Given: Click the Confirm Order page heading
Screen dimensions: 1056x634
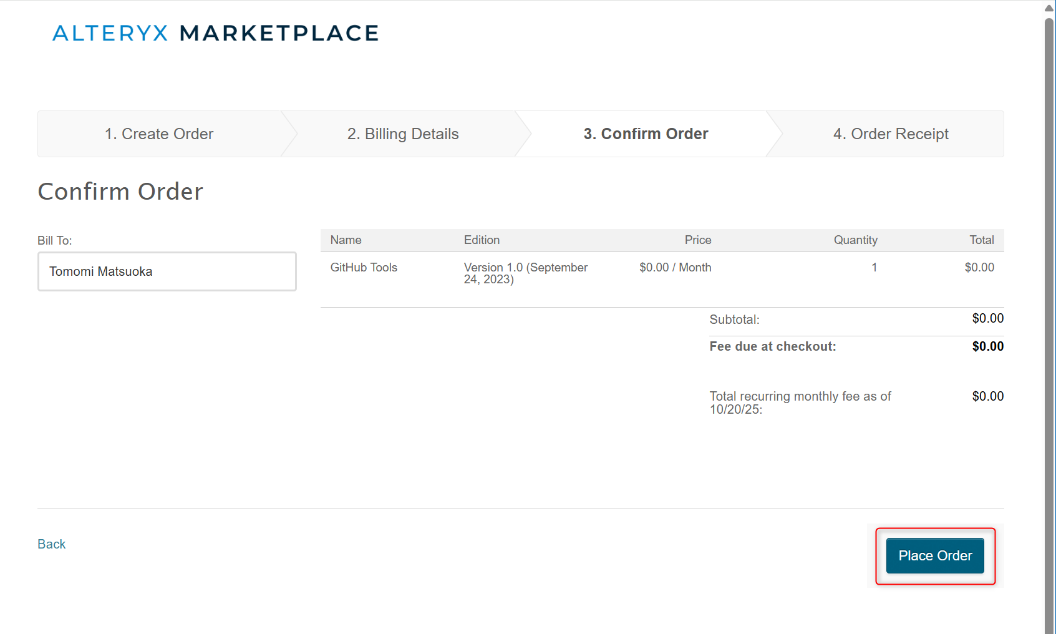Looking at the screenshot, I should tap(120, 192).
